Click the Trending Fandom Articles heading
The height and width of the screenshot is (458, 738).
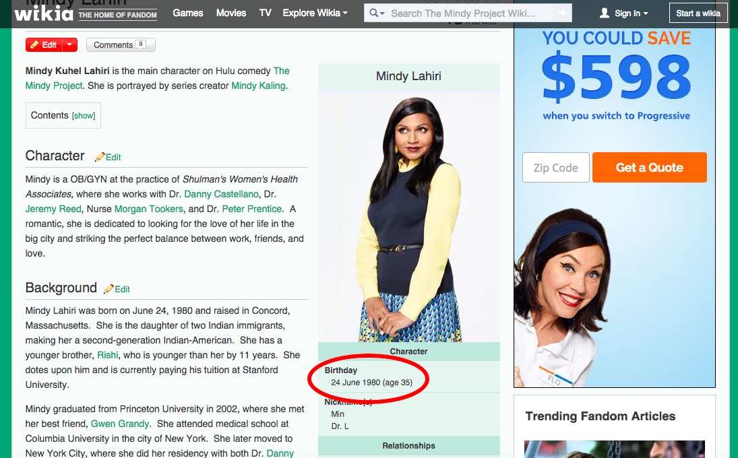click(x=600, y=416)
